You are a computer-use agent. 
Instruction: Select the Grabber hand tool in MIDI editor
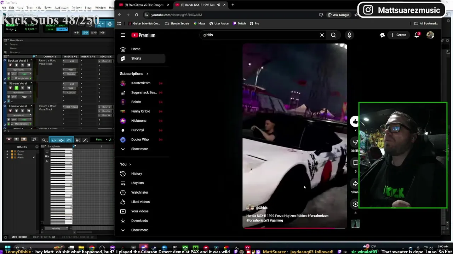point(69,140)
